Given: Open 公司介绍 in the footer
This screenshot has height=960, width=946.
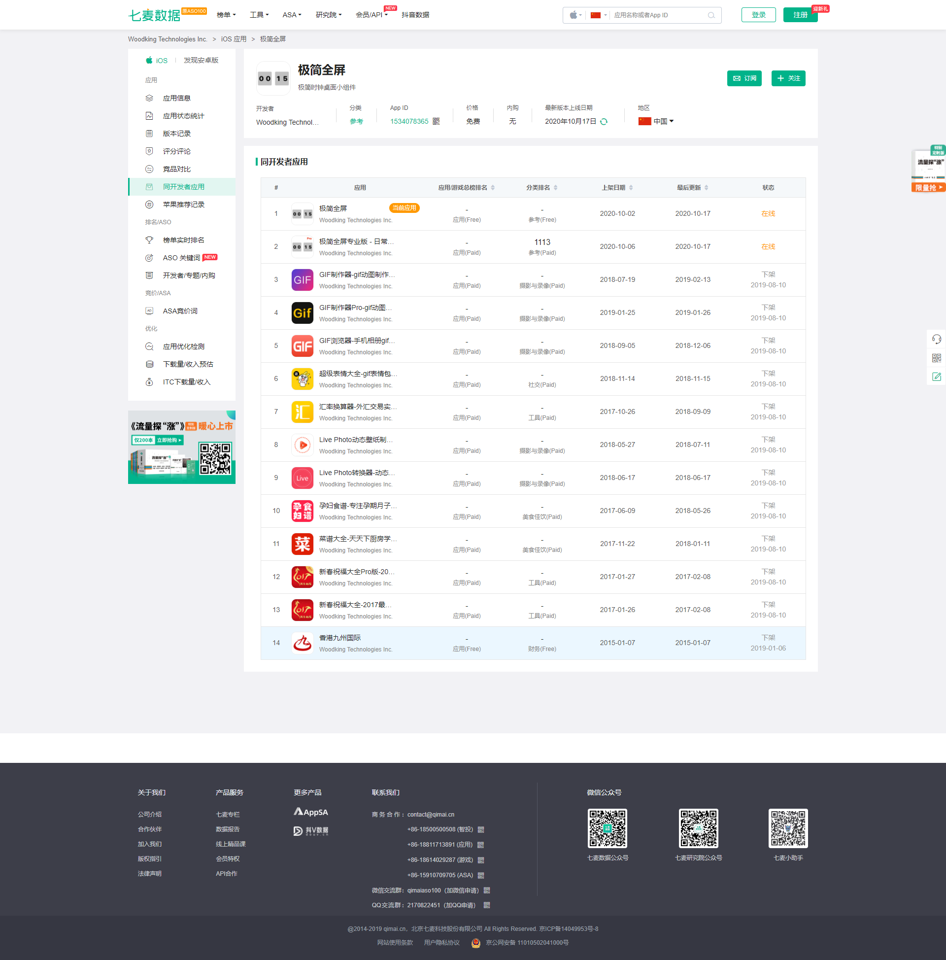Looking at the screenshot, I should (x=150, y=815).
